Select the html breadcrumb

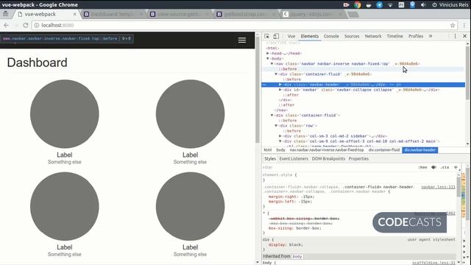tap(267, 150)
